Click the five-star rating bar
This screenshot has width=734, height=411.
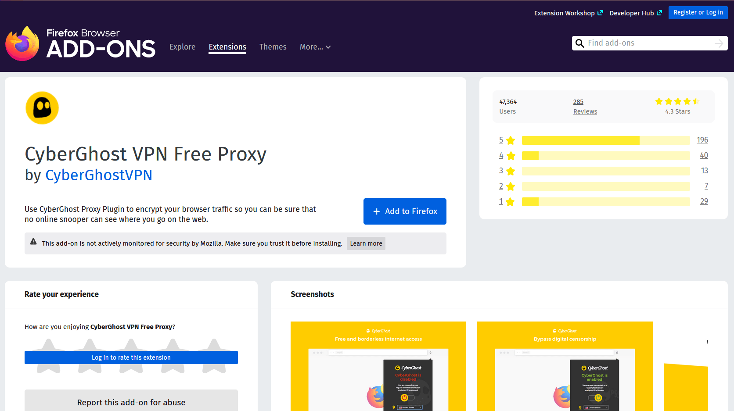pos(606,140)
